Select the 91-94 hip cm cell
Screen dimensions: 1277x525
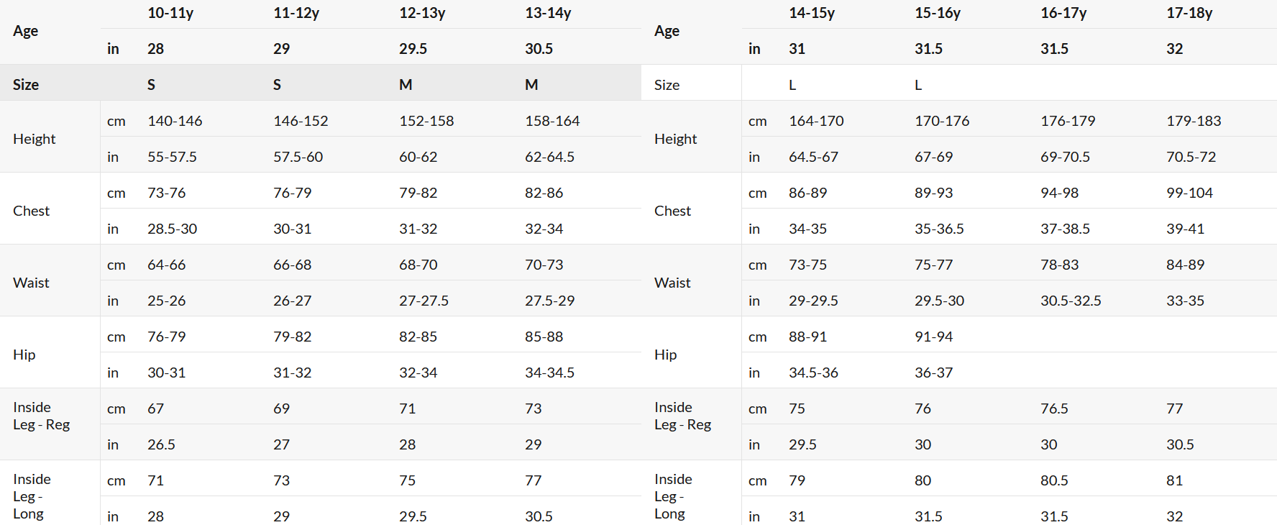933,337
